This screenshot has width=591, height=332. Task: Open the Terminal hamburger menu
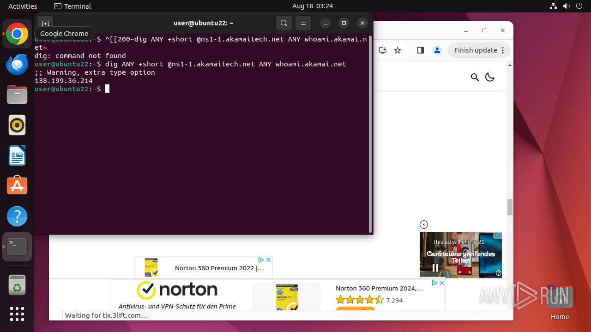tap(303, 23)
